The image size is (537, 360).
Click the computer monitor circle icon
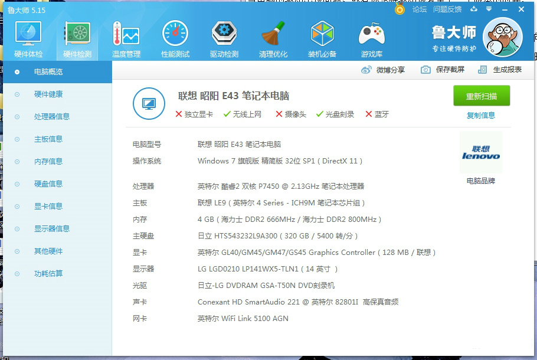tap(149, 103)
